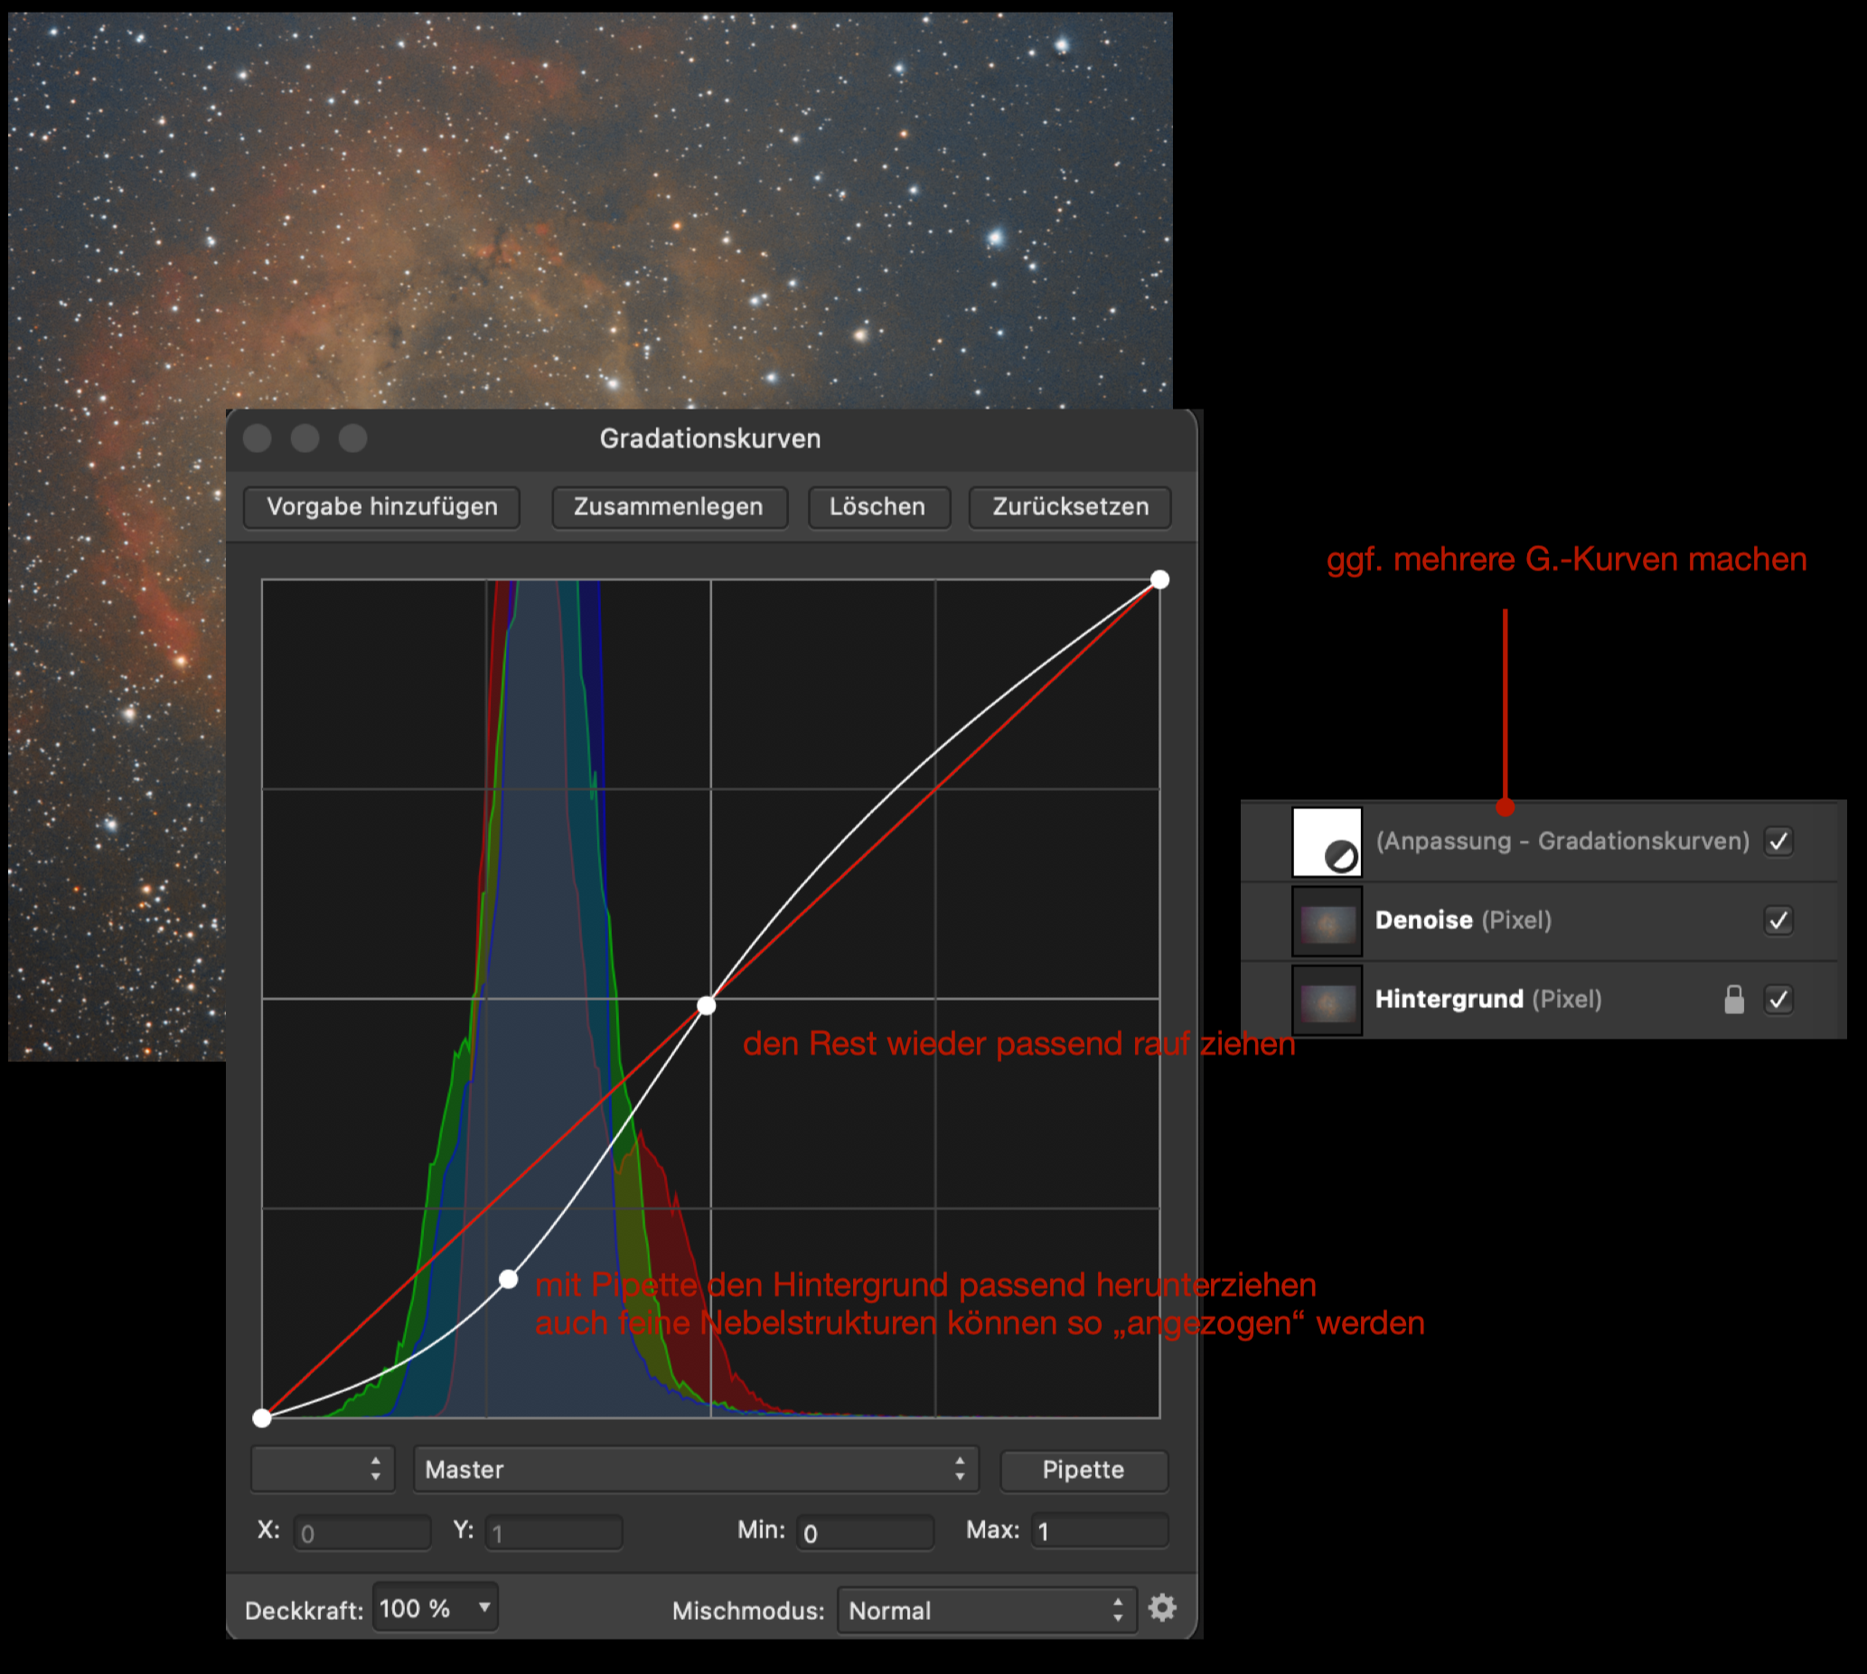The width and height of the screenshot is (1867, 1674).
Task: Click the Min input field
Action: [x=864, y=1532]
